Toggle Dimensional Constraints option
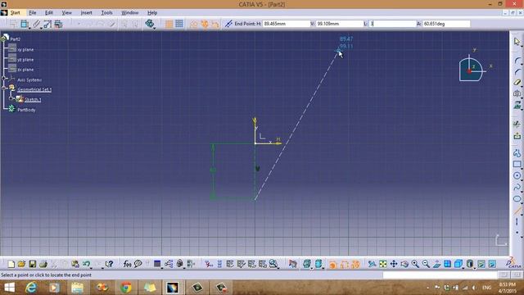Viewport: 524px width, 295px height. [215, 24]
